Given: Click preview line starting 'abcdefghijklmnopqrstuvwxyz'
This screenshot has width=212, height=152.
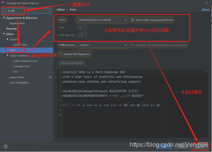Looking at the screenshot, I should pyautogui.click(x=101, y=91).
